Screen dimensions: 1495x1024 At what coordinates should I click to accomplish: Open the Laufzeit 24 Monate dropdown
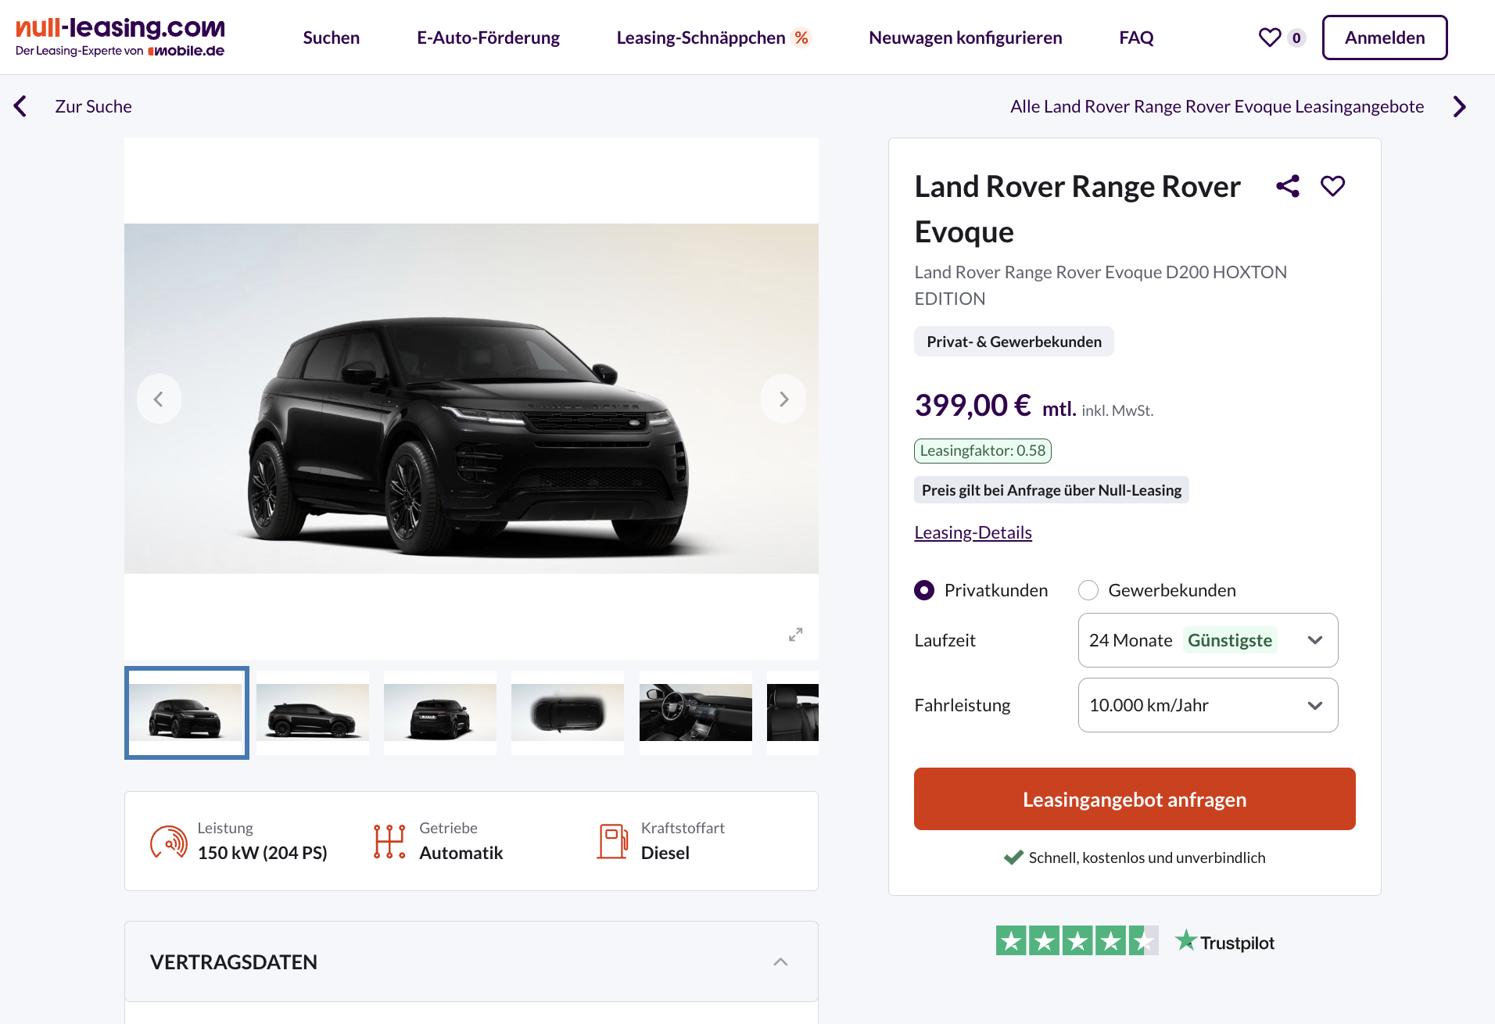tap(1208, 640)
